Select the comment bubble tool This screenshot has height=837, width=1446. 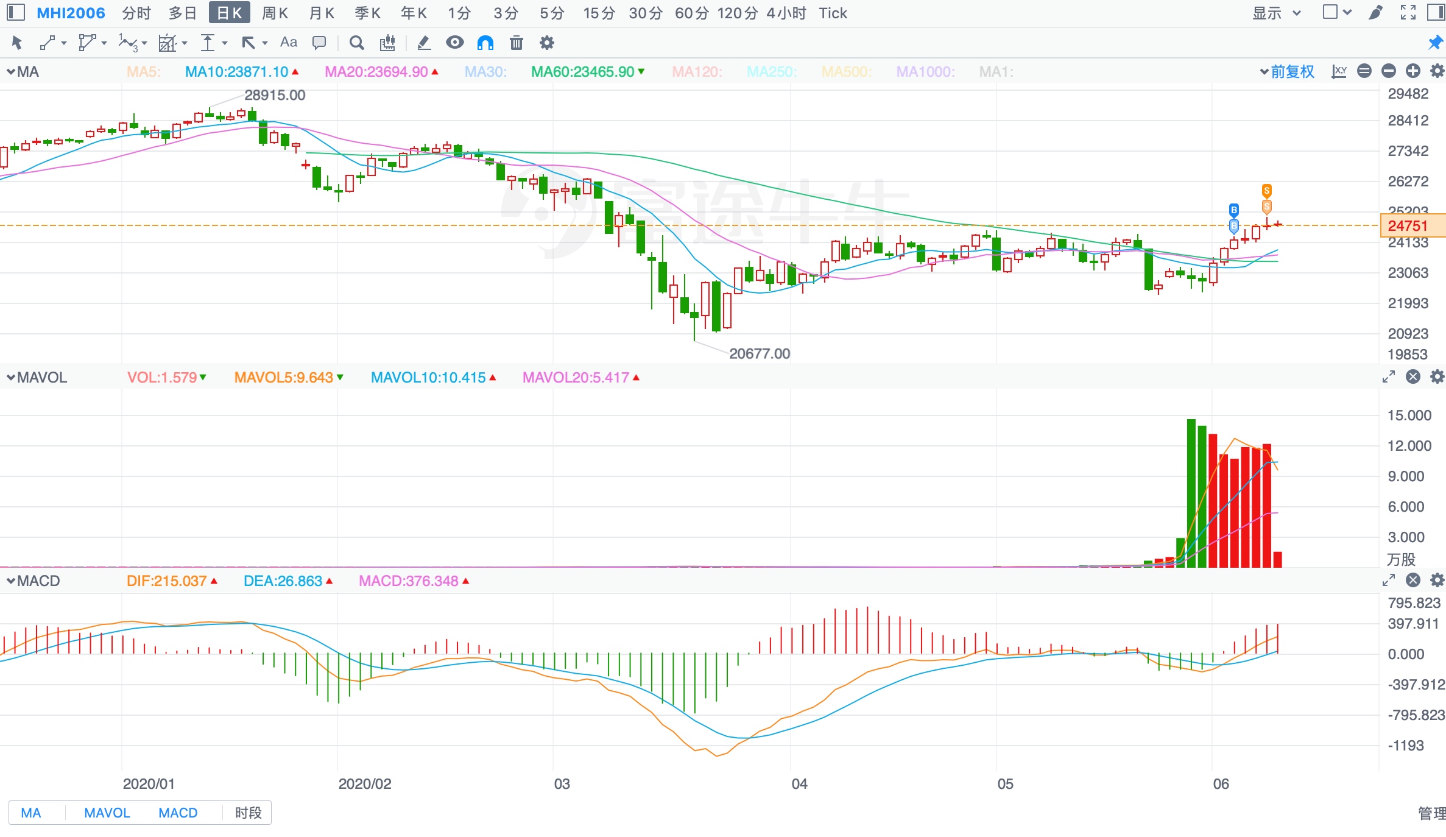319,43
